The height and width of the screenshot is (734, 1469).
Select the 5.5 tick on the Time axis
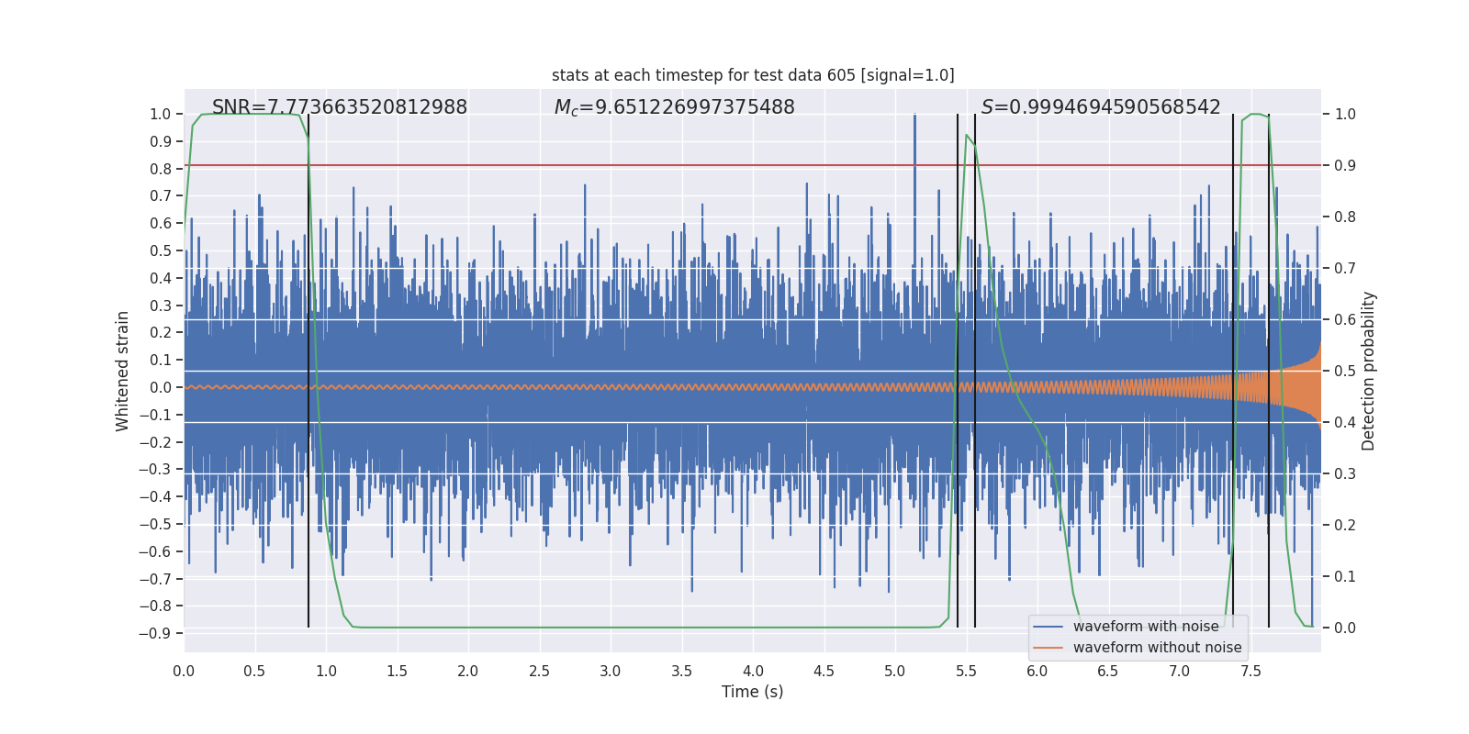(x=966, y=671)
